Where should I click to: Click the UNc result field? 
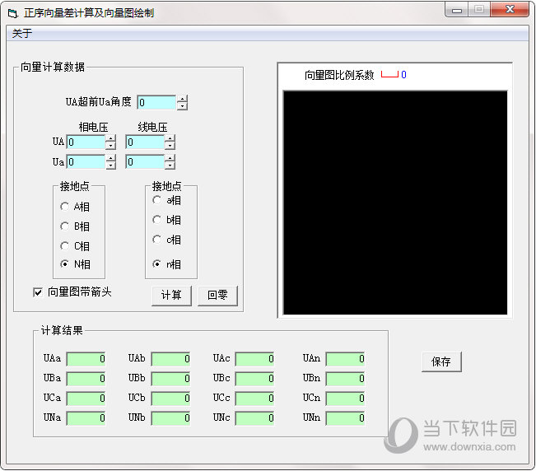tap(254, 418)
